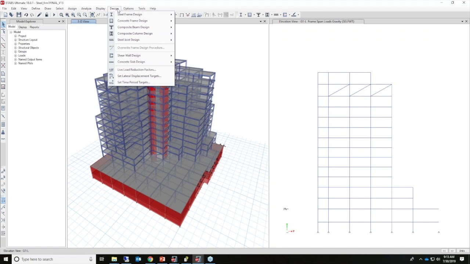
Task: Click the previous arrow button in status bar
Action: pyautogui.click(x=444, y=251)
